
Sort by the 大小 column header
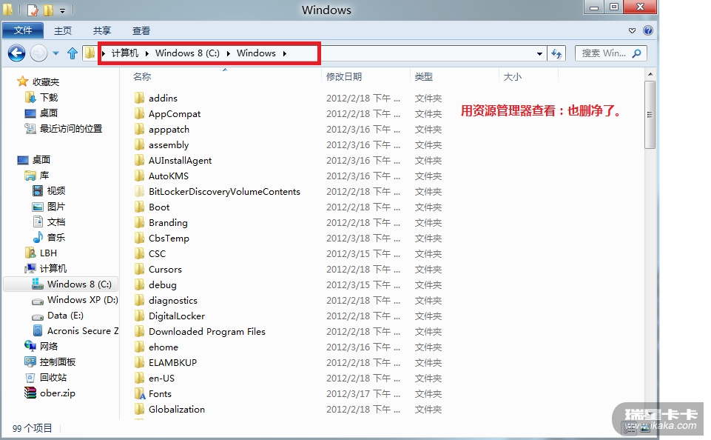(x=513, y=77)
